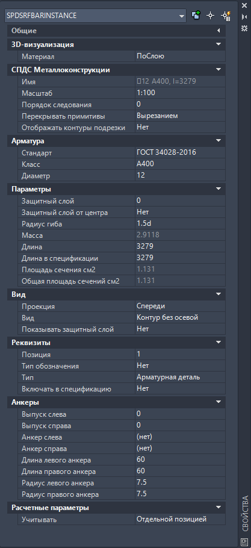The image size is (251, 548).
Task: Change the Класс field A400
Action: tap(180, 164)
